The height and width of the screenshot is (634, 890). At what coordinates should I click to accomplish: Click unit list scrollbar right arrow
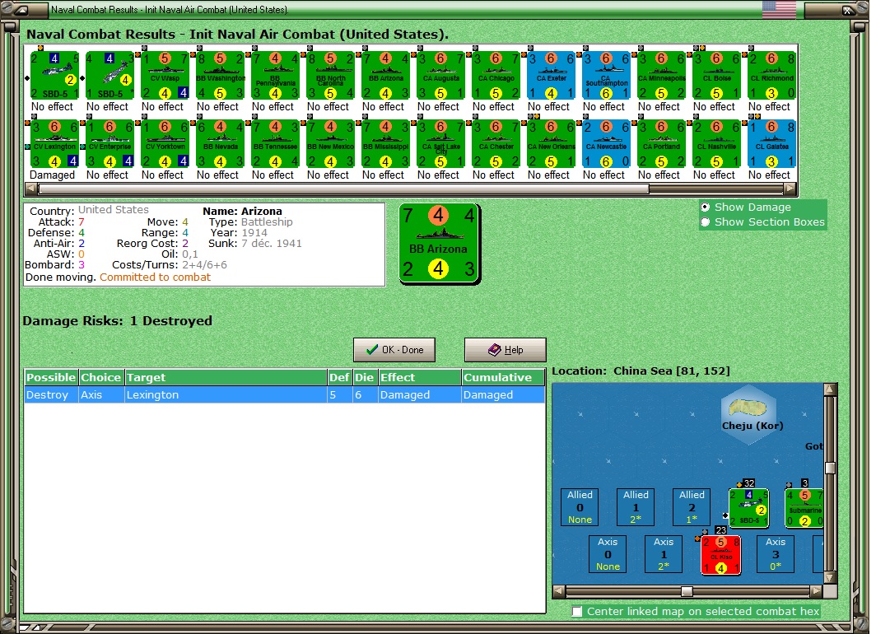click(x=790, y=189)
